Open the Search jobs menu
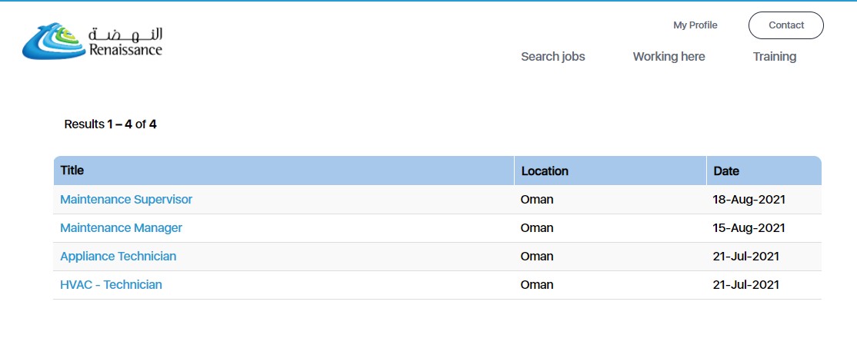This screenshot has width=857, height=338. (x=552, y=56)
